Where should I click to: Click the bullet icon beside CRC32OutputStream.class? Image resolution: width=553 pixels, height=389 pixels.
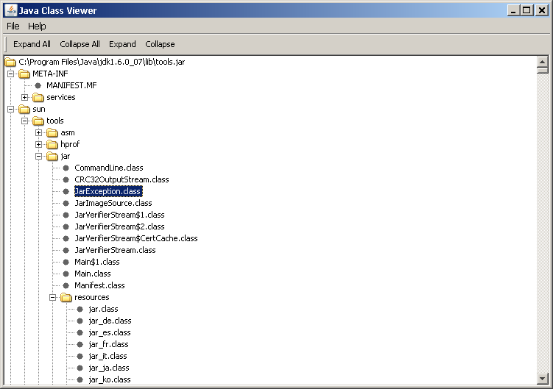coord(66,179)
